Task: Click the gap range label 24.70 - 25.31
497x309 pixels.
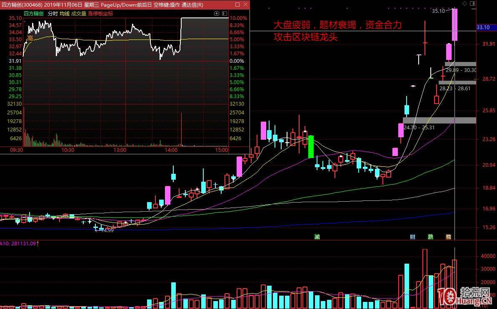Action: click(419, 128)
